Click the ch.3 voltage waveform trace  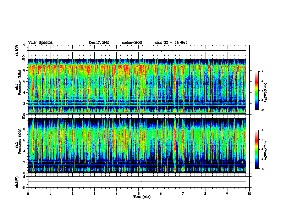(137, 182)
